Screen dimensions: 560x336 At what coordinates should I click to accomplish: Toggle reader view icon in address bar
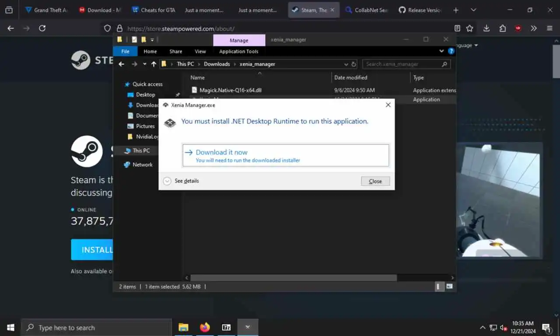click(457, 28)
